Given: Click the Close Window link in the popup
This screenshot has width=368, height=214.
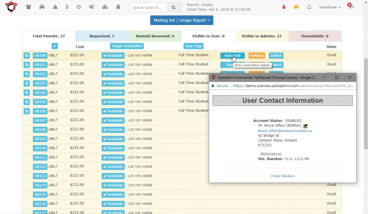Looking at the screenshot, I should [283, 176].
